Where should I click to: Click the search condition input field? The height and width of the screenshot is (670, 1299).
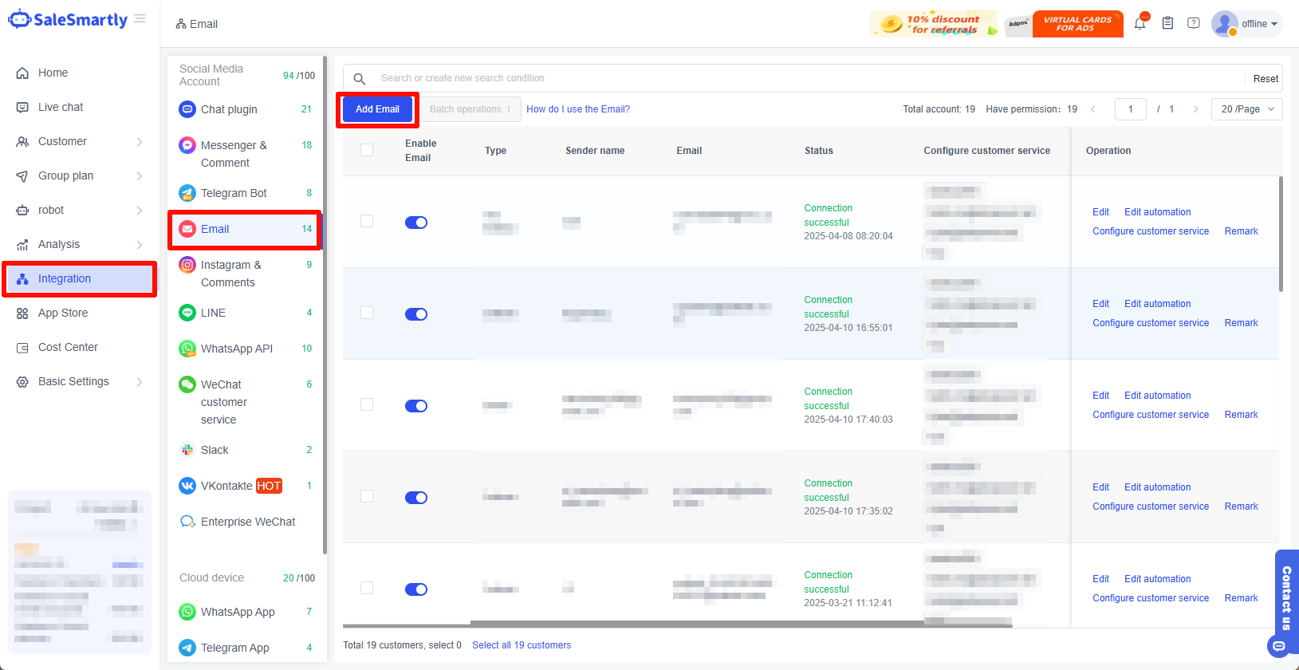(x=805, y=78)
